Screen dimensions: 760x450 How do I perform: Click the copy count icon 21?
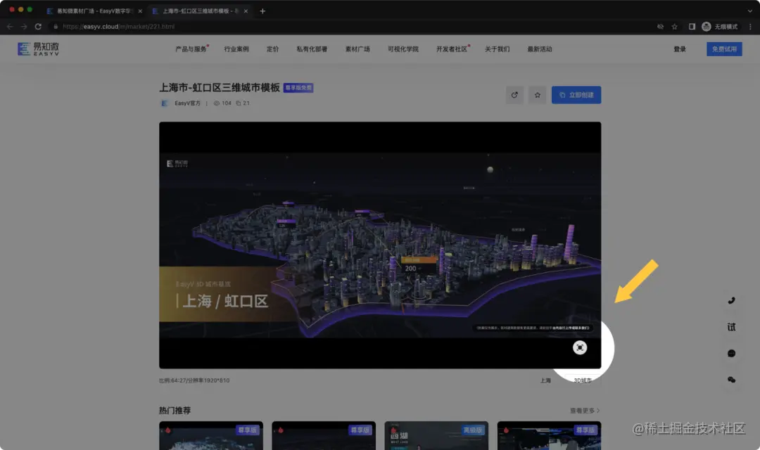point(238,103)
